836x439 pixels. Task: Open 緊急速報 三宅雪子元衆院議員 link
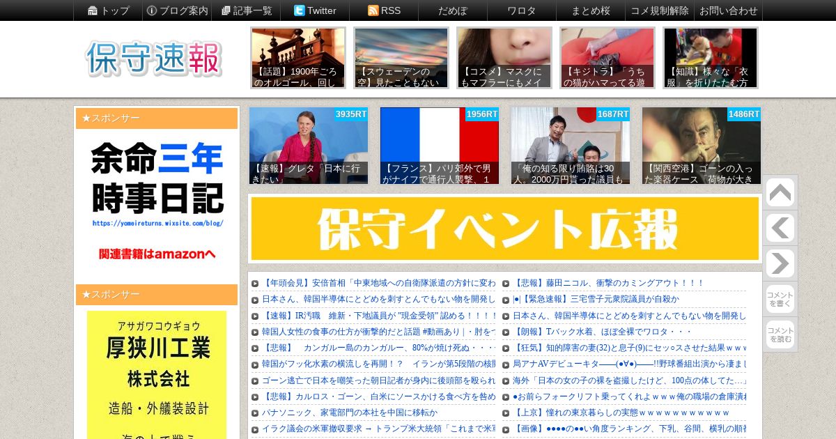596,299
